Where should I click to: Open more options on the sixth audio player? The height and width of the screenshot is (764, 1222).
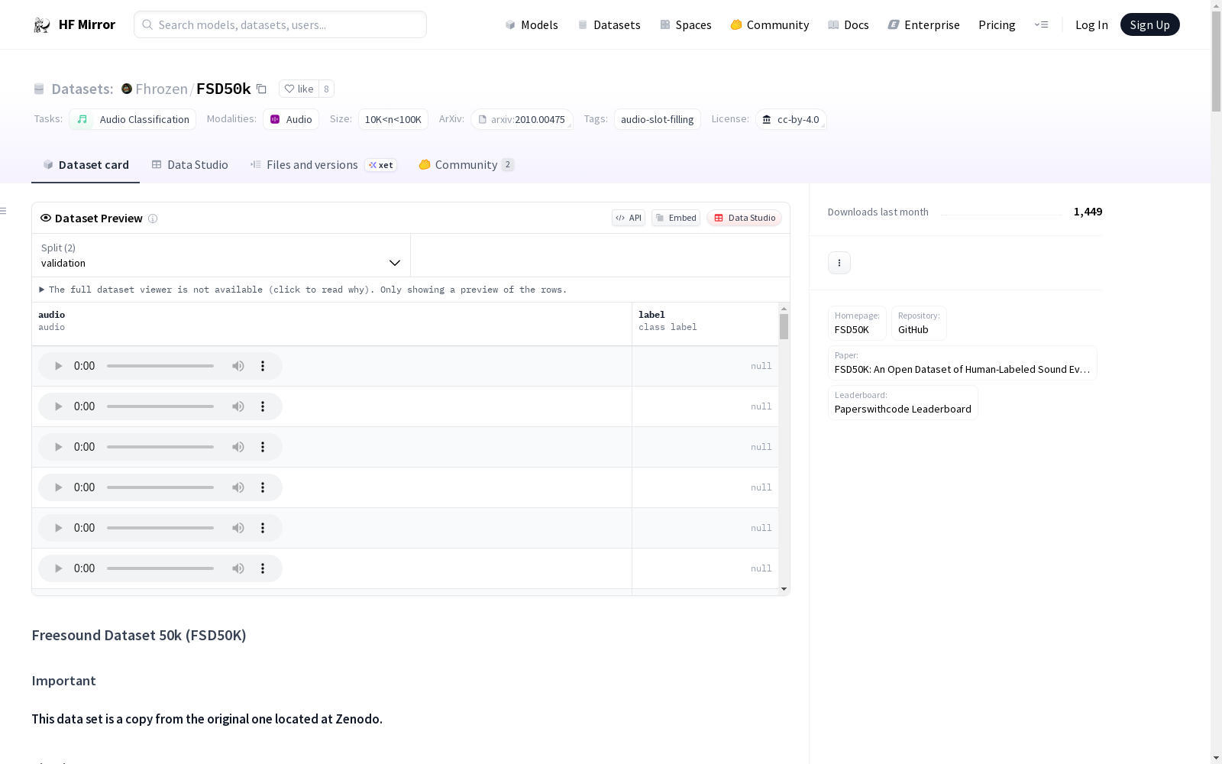263,568
